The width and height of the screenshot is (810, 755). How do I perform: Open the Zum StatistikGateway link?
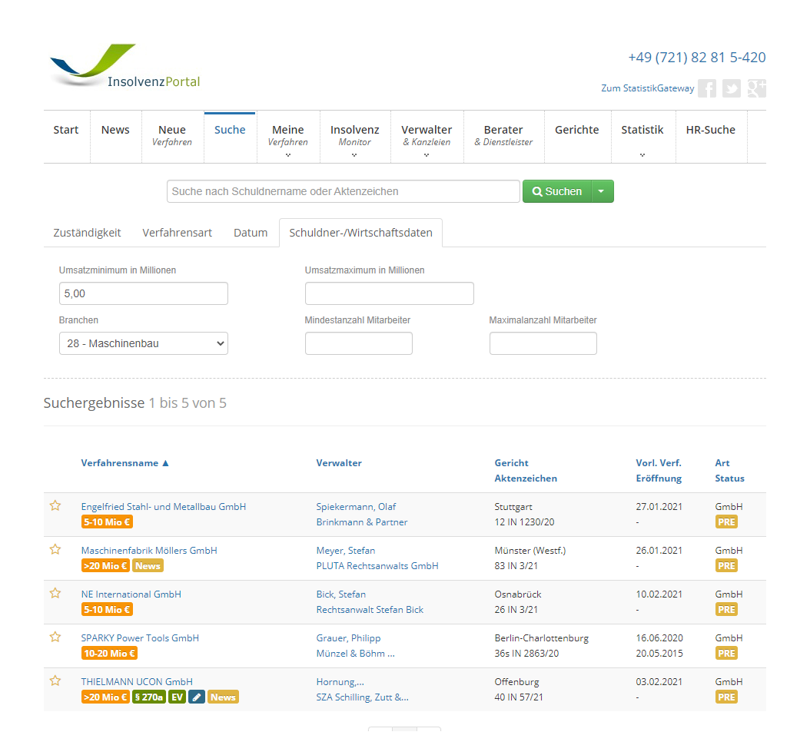(x=647, y=88)
